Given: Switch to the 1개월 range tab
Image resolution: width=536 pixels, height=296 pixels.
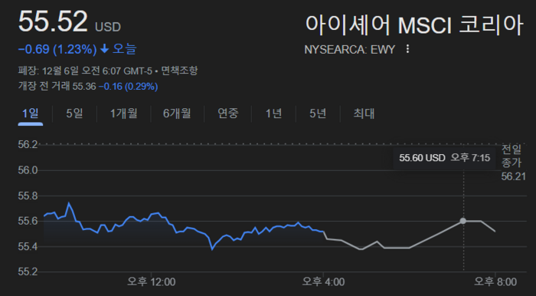Looking at the screenshot, I should pyautogui.click(x=124, y=113).
